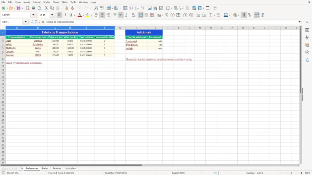Select column G header
312x175 pixels.
[120, 28]
